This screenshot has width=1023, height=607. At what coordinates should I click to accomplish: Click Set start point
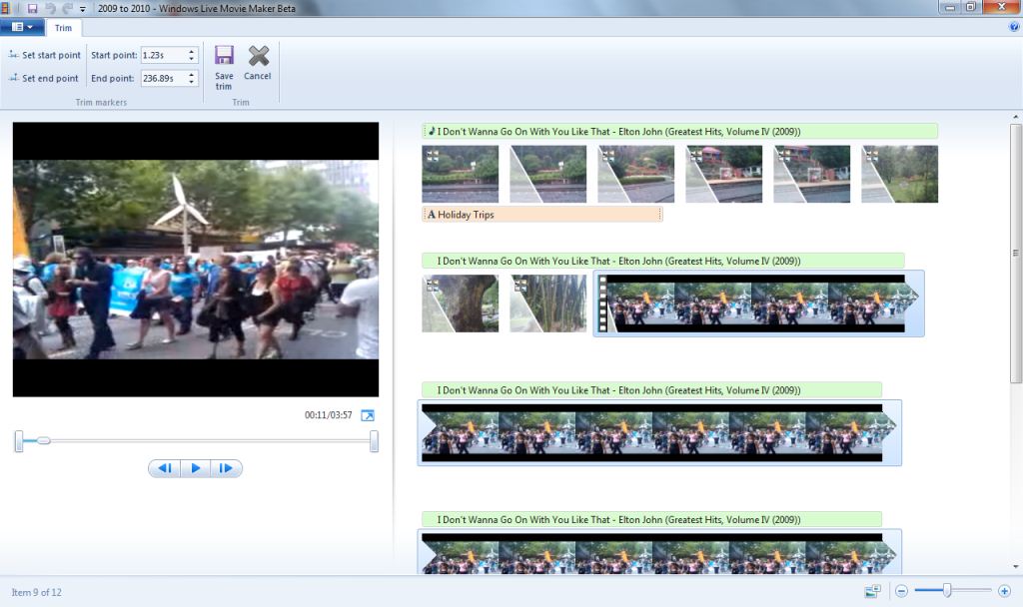(x=44, y=56)
